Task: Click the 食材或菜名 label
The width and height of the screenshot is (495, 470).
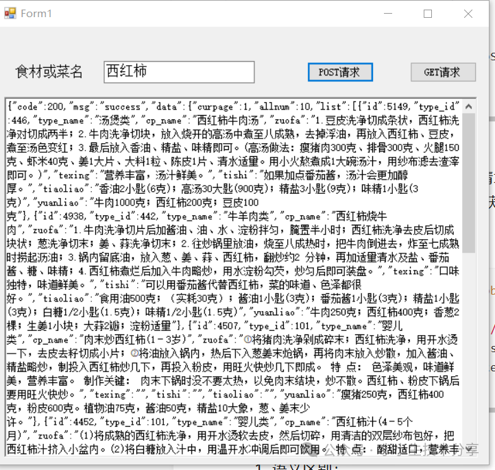Action: pyautogui.click(x=49, y=72)
